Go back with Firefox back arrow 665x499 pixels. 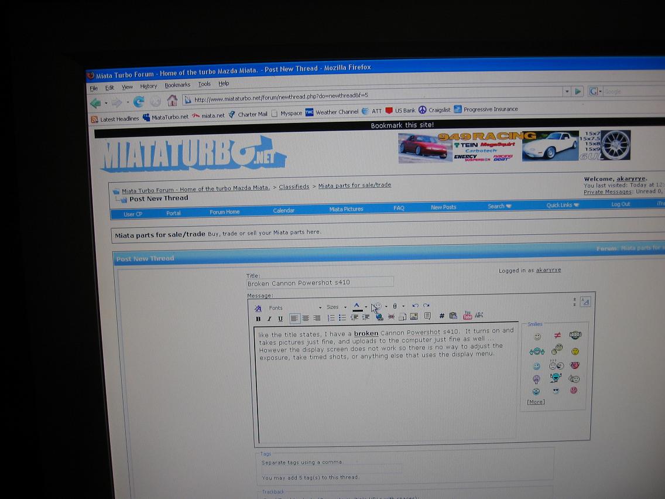[96, 102]
